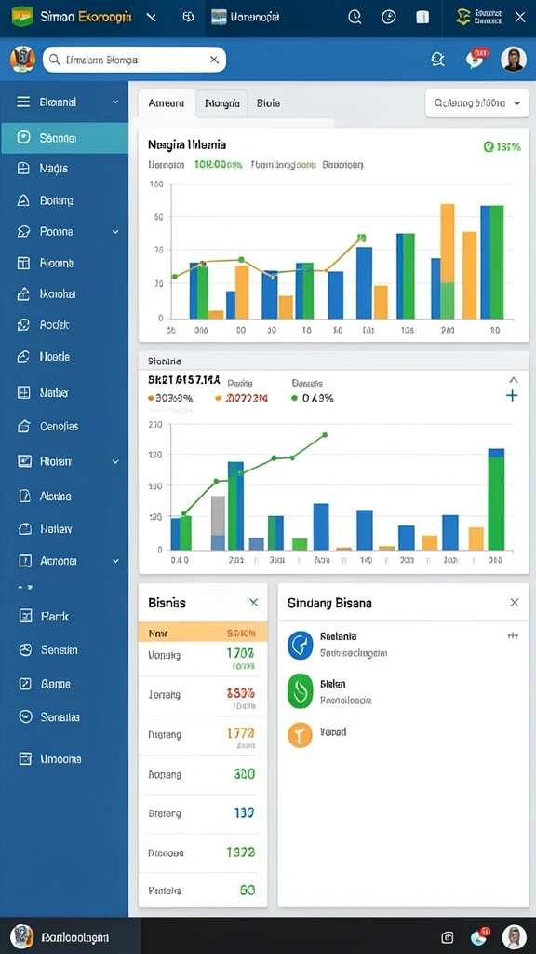Viewport: 536px width, 954px height.
Task: Expand the Ekonnal sidebar chevron
Action: pyautogui.click(x=115, y=102)
